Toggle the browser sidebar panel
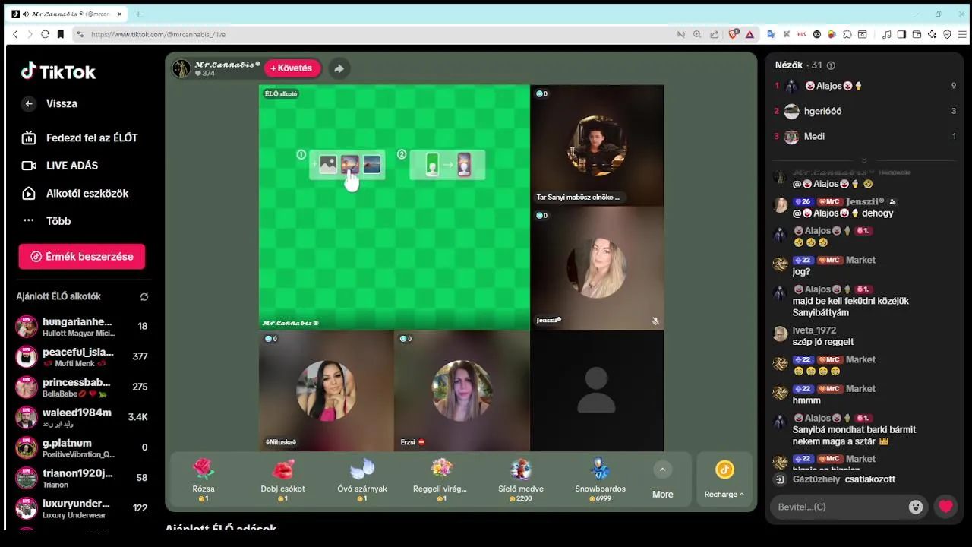 [901, 34]
